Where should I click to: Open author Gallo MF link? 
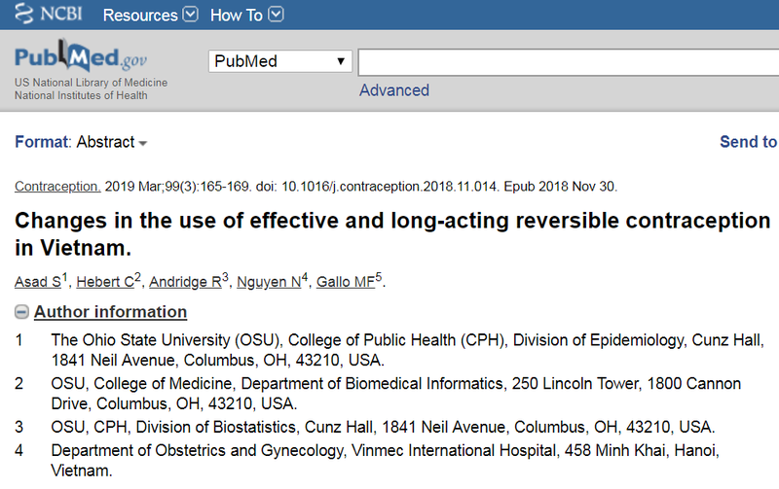[346, 282]
